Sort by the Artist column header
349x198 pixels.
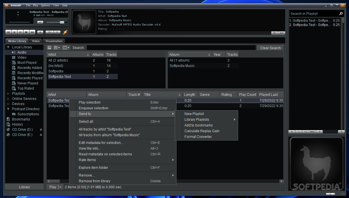[69, 54]
